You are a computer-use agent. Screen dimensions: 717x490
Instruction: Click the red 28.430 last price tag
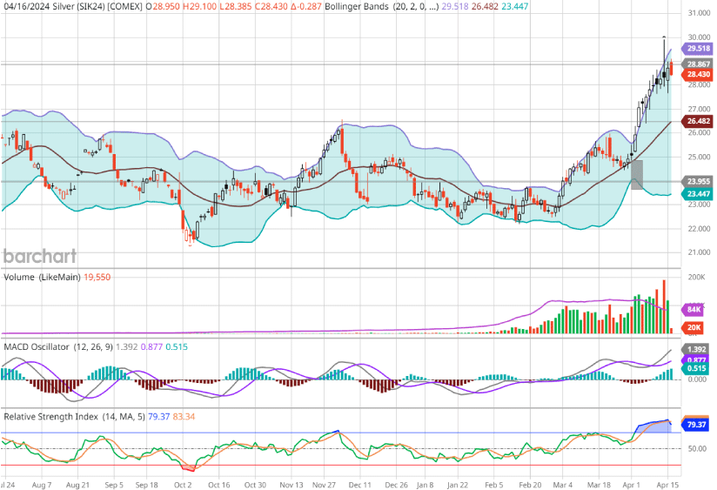pos(699,75)
